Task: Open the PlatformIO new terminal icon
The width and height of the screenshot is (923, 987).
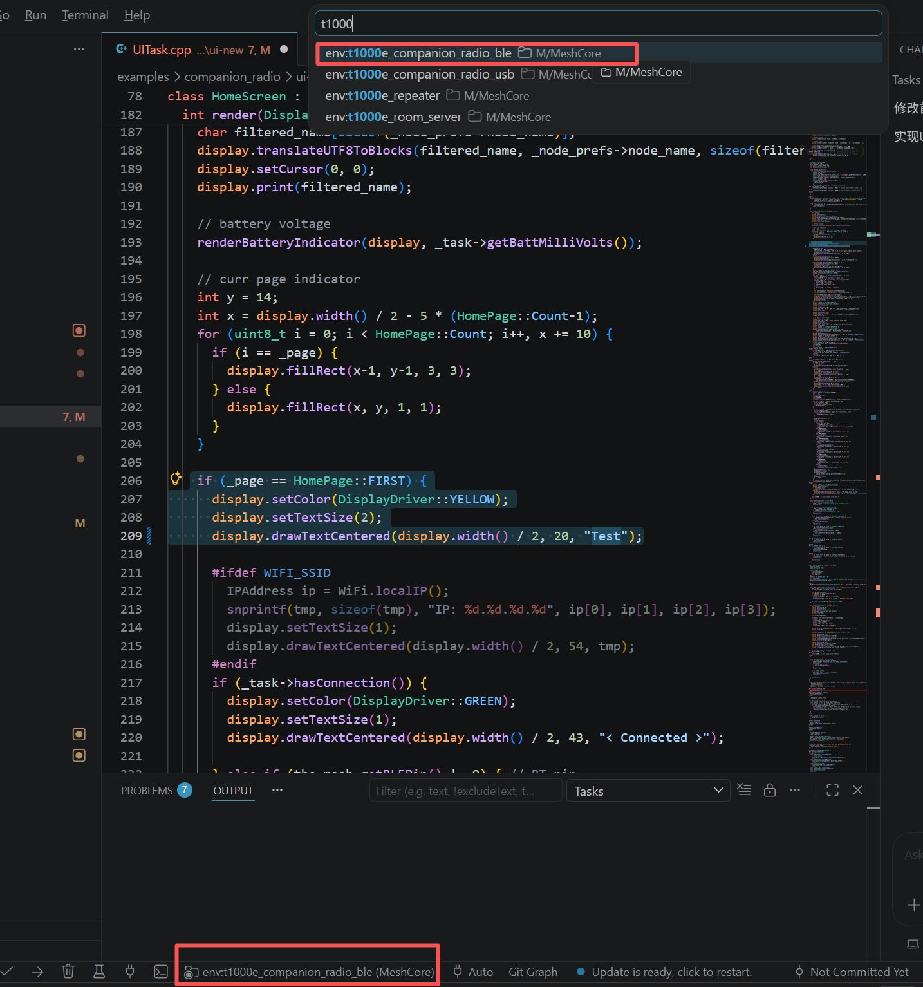Action: (x=161, y=972)
